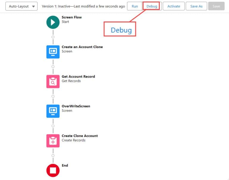Add element between Start and Create an Account Clone
Screen dimensions: 229x180
tap(53, 37)
